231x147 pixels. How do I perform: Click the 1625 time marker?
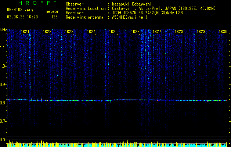click(113, 32)
